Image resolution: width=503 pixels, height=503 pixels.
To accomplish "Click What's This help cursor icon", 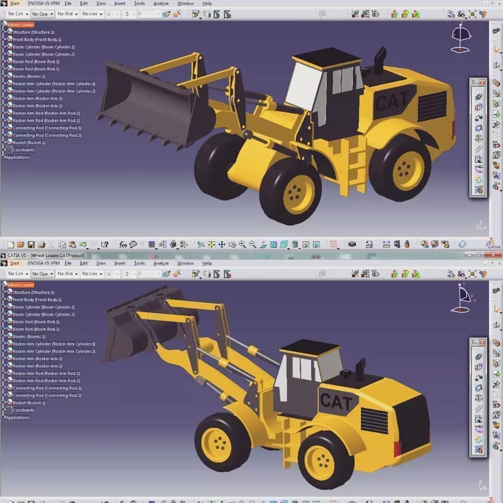I will pyautogui.click(x=105, y=245).
